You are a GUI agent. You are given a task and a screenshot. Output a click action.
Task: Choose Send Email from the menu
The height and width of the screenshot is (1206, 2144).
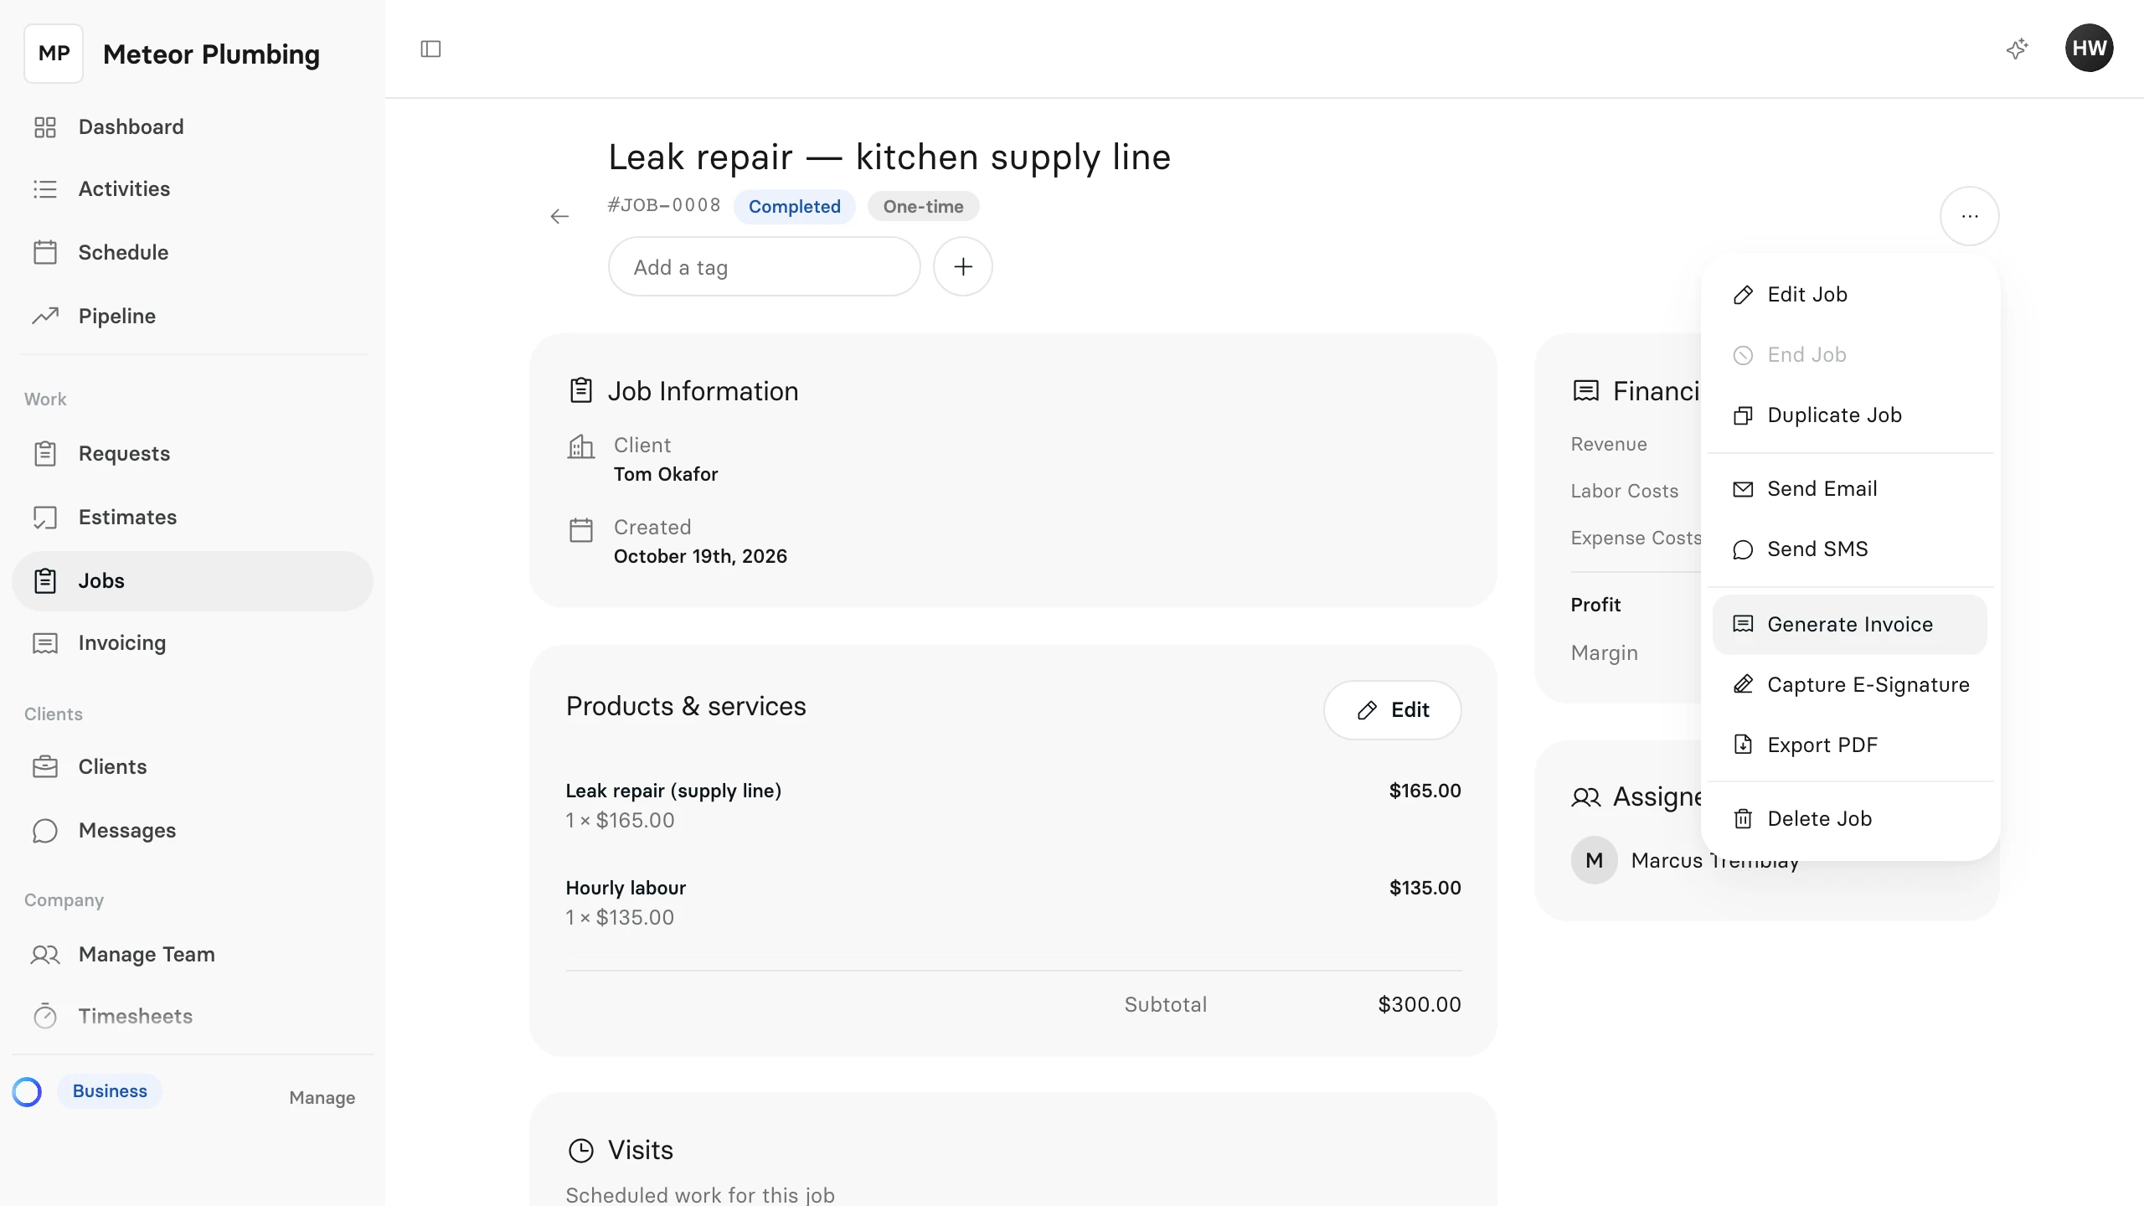1849,489
